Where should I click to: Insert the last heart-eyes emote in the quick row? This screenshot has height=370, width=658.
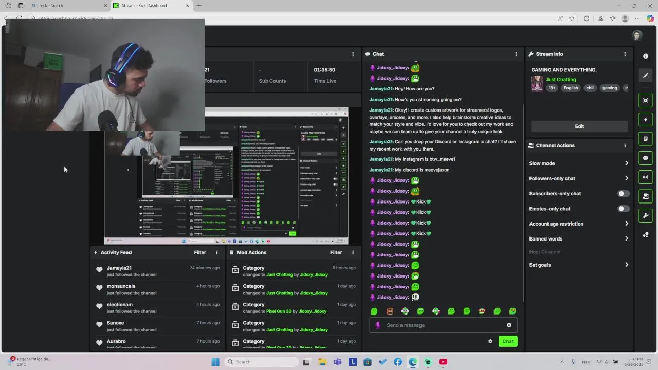click(513, 311)
